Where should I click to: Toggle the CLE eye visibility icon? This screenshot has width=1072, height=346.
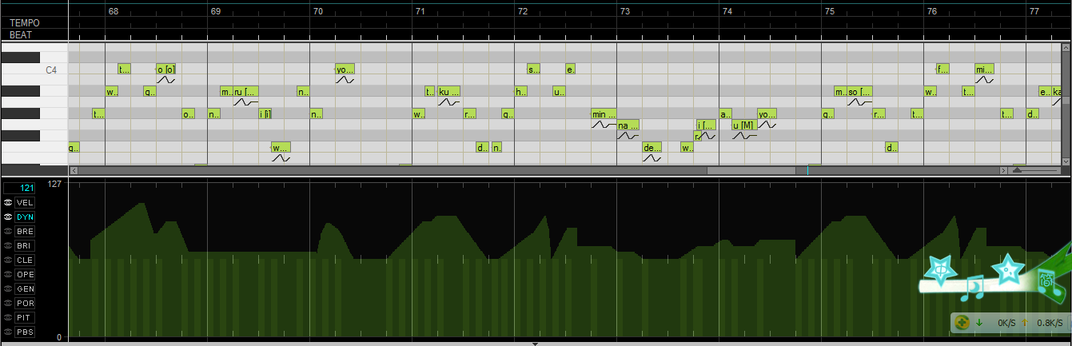pyautogui.click(x=8, y=260)
